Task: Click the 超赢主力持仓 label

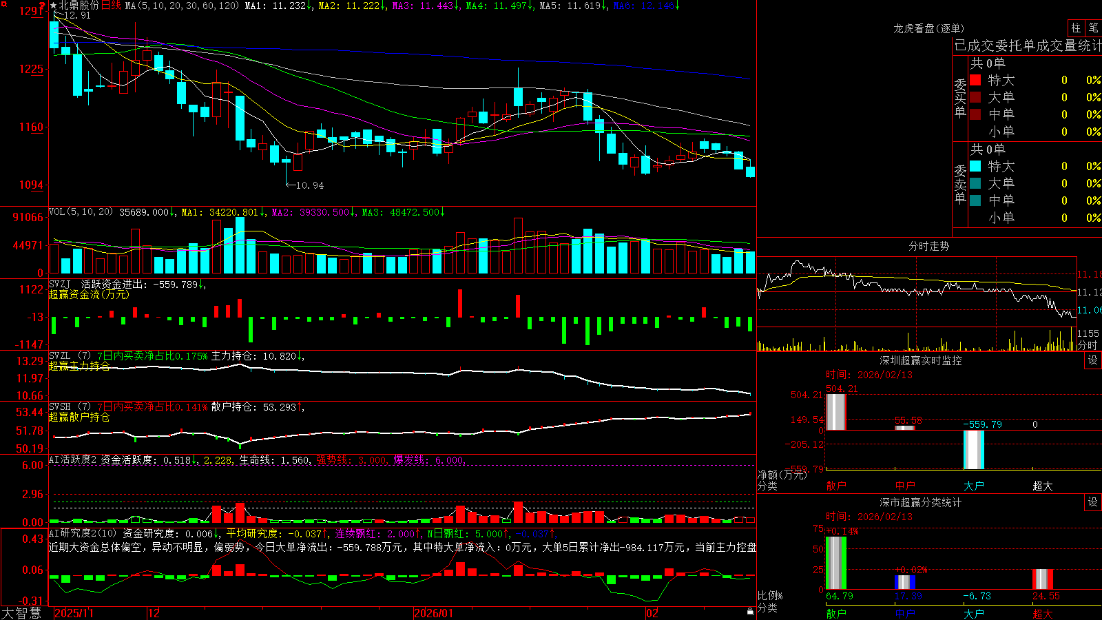Action: (x=79, y=366)
